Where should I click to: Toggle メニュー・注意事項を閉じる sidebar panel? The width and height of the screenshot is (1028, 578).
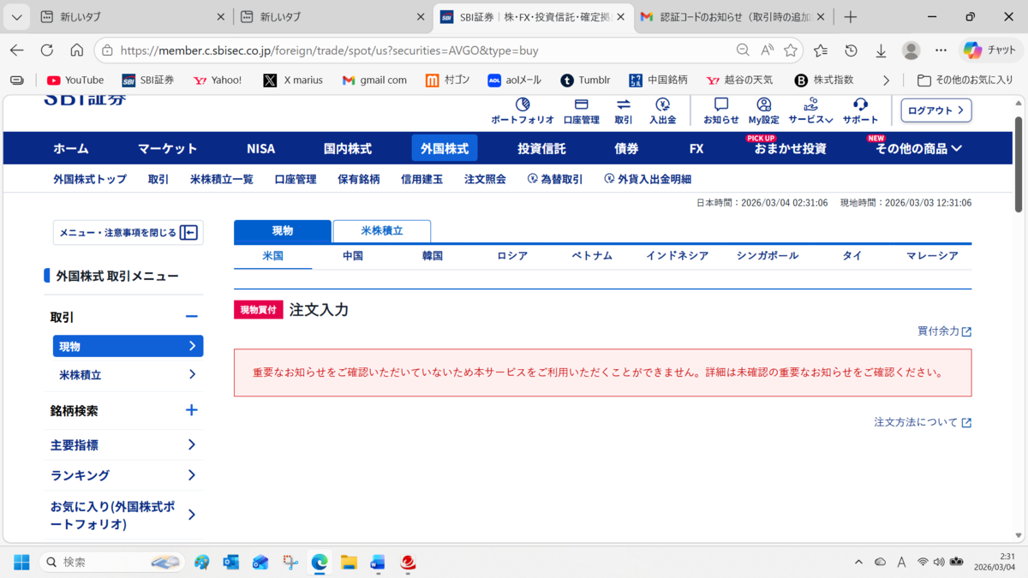(x=128, y=233)
